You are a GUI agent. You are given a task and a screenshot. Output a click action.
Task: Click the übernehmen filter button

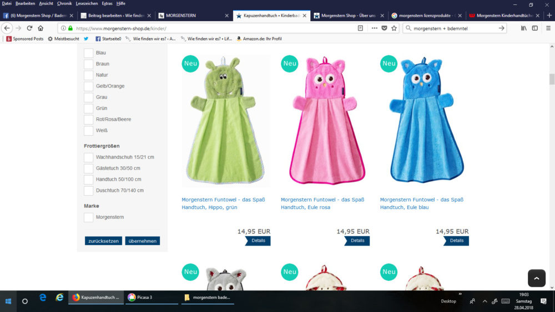(x=142, y=241)
